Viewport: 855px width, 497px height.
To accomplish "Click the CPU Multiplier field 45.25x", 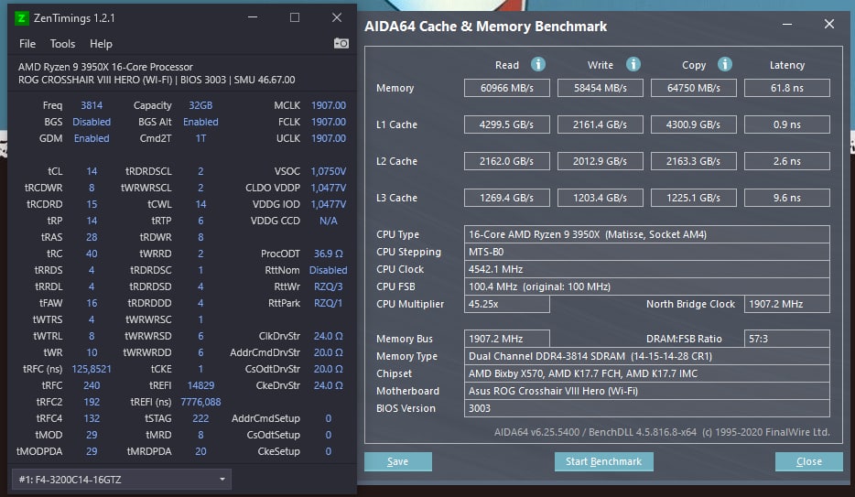I will pyautogui.click(x=507, y=304).
